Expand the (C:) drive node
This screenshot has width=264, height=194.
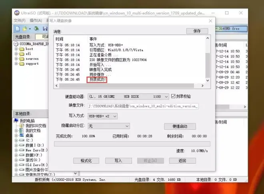pos(16,140)
